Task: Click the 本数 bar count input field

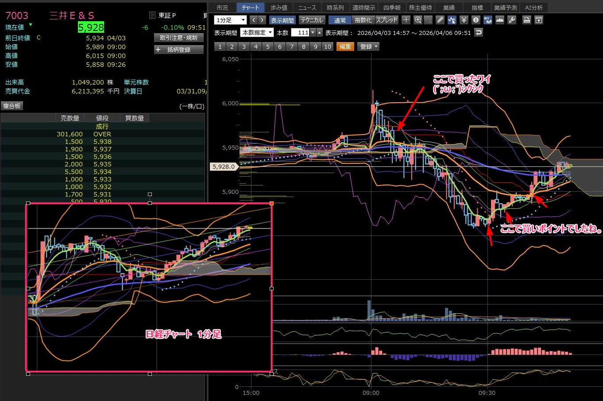Action: [300, 32]
